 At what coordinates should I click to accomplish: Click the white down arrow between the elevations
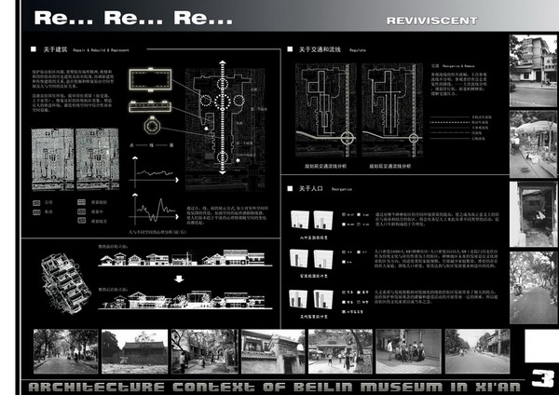click(x=179, y=279)
